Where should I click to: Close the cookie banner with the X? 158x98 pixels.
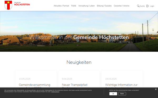pyautogui.click(x=156, y=89)
